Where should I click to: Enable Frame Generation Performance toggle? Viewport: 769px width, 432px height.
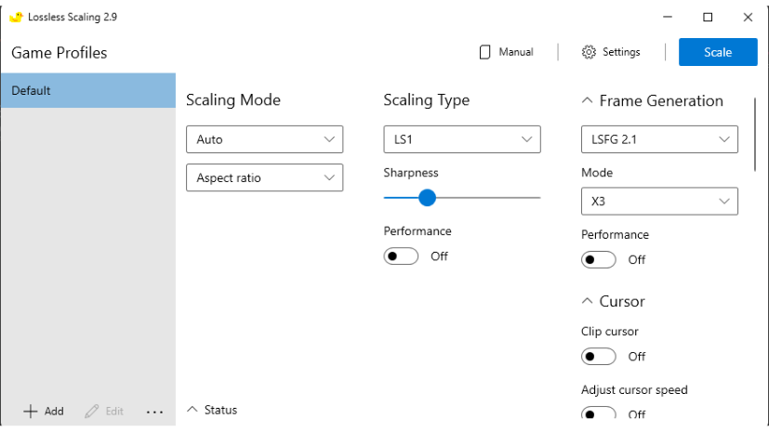(599, 260)
